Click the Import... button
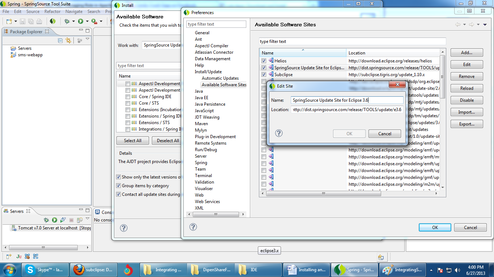Viewport: 494px width, 277px height. pos(467,112)
